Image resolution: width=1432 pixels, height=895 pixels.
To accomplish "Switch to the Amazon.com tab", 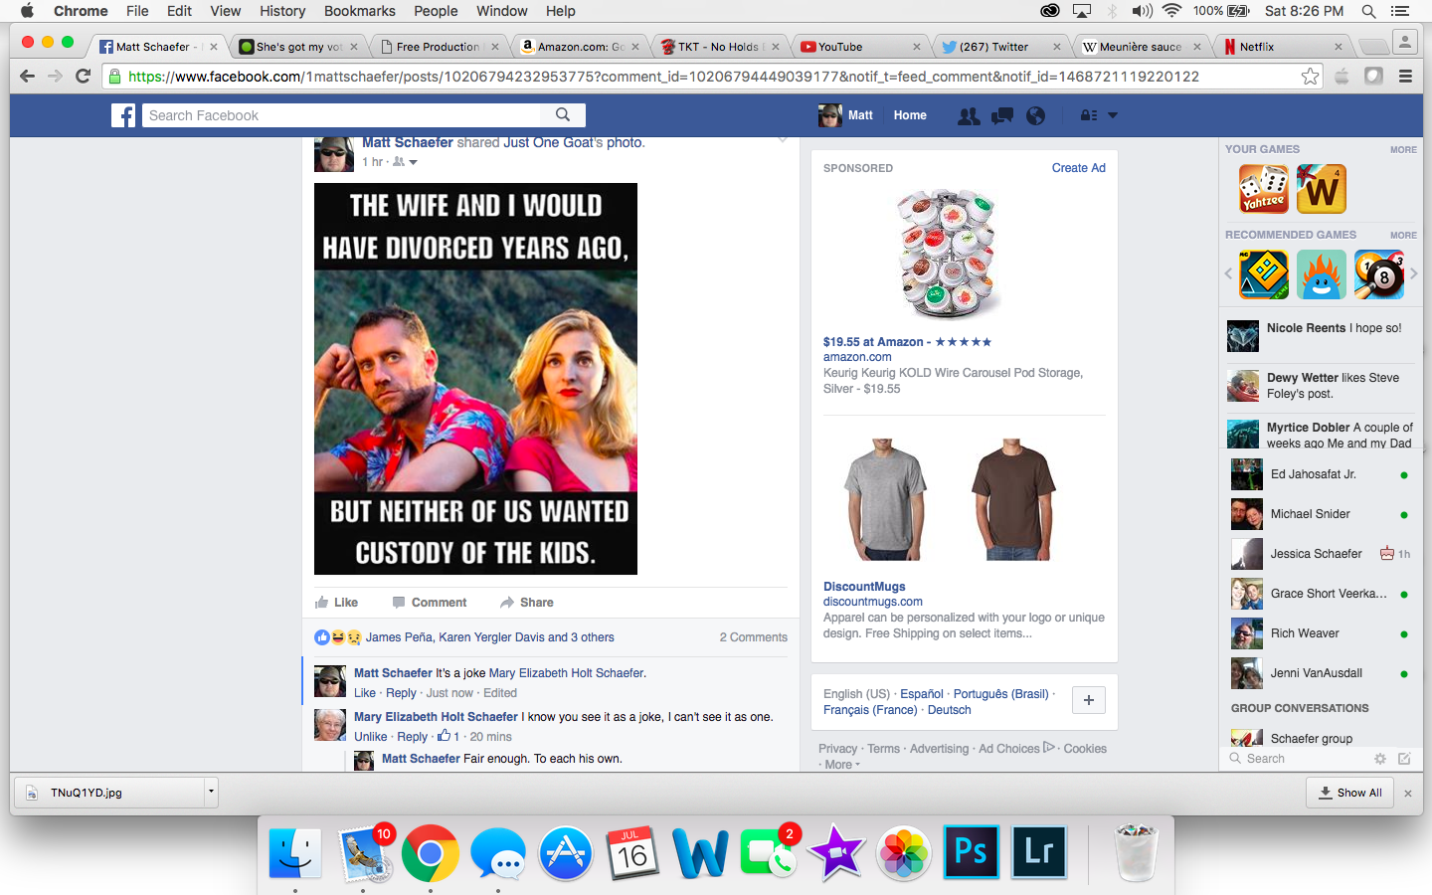I will [x=581, y=47].
